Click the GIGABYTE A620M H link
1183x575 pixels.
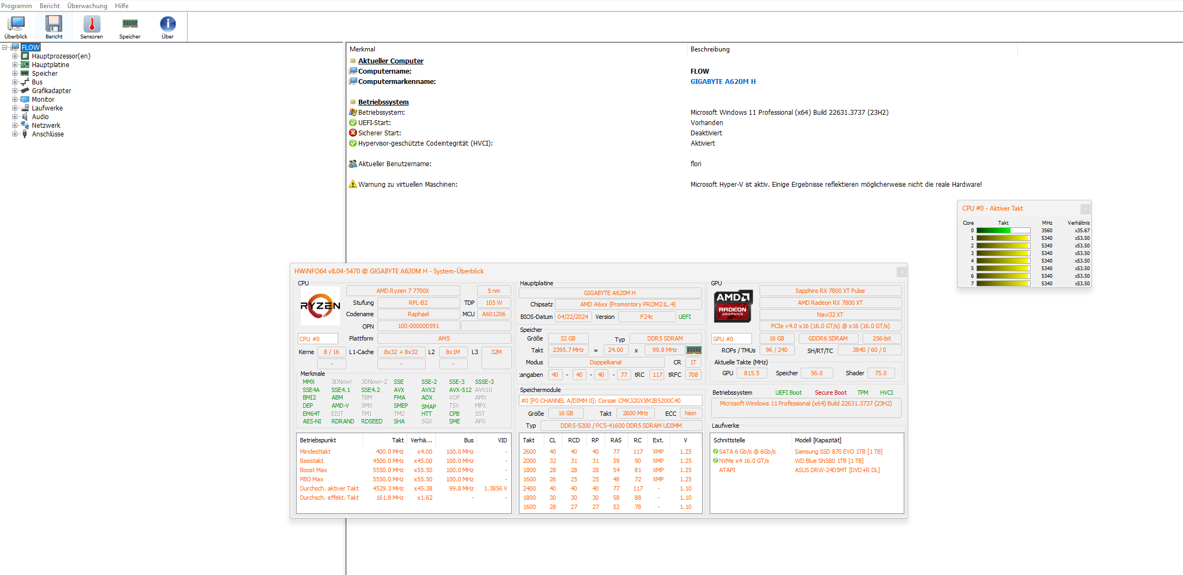tap(723, 82)
